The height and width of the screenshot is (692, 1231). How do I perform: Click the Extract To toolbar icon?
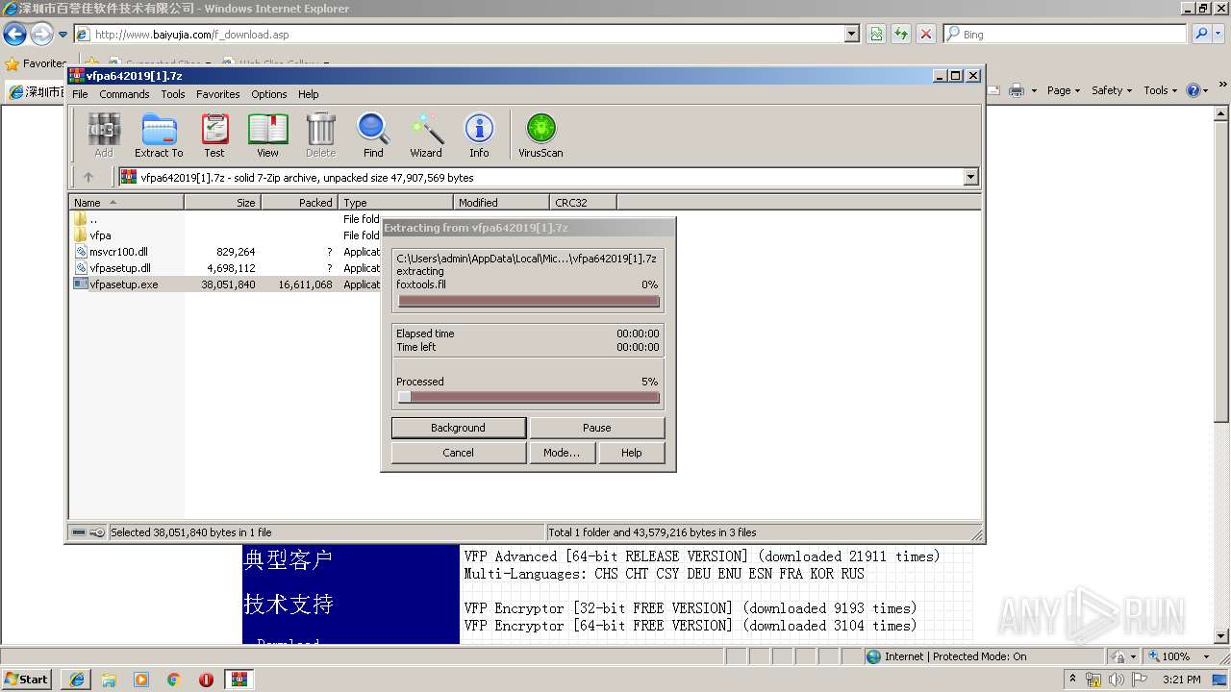(x=159, y=136)
